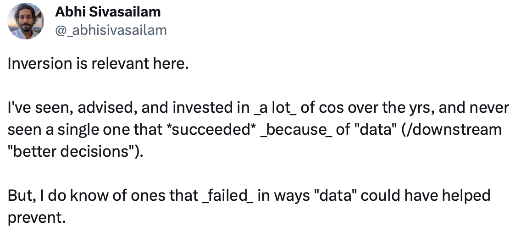510x242 pixels.
Task: Click the sentence "Inversion is relevant here."
Action: coord(98,63)
